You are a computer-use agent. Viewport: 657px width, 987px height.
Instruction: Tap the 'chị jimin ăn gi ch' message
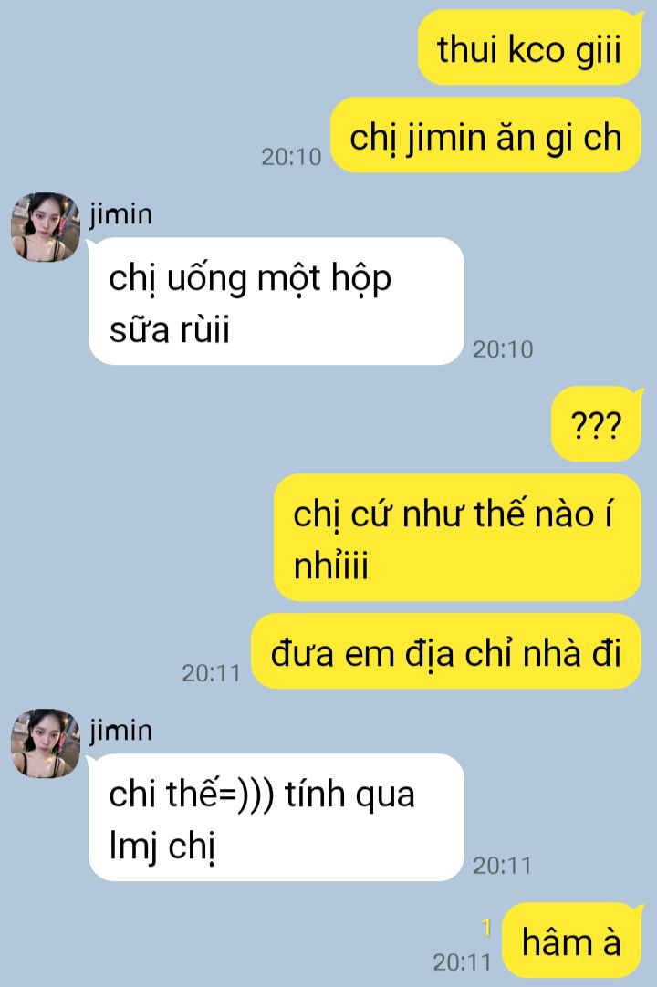[486, 135]
